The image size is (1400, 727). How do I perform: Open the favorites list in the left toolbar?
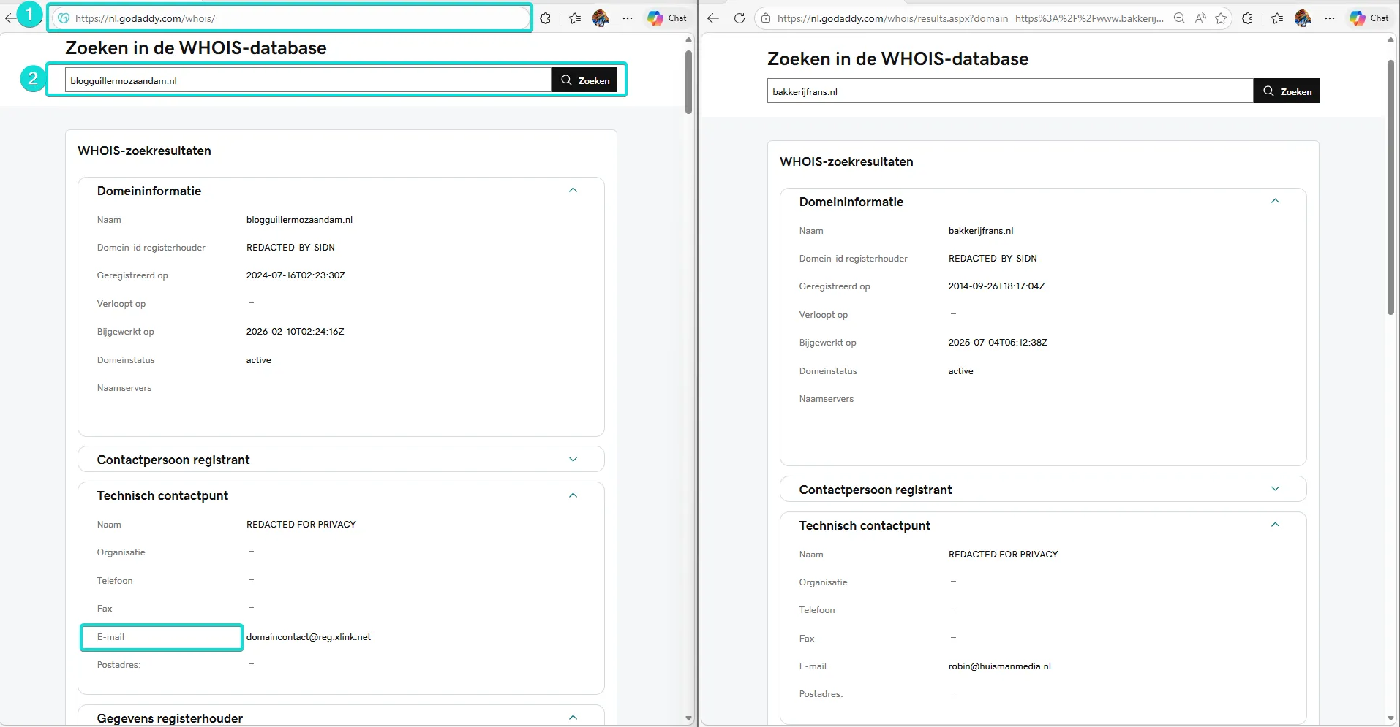[x=575, y=18]
